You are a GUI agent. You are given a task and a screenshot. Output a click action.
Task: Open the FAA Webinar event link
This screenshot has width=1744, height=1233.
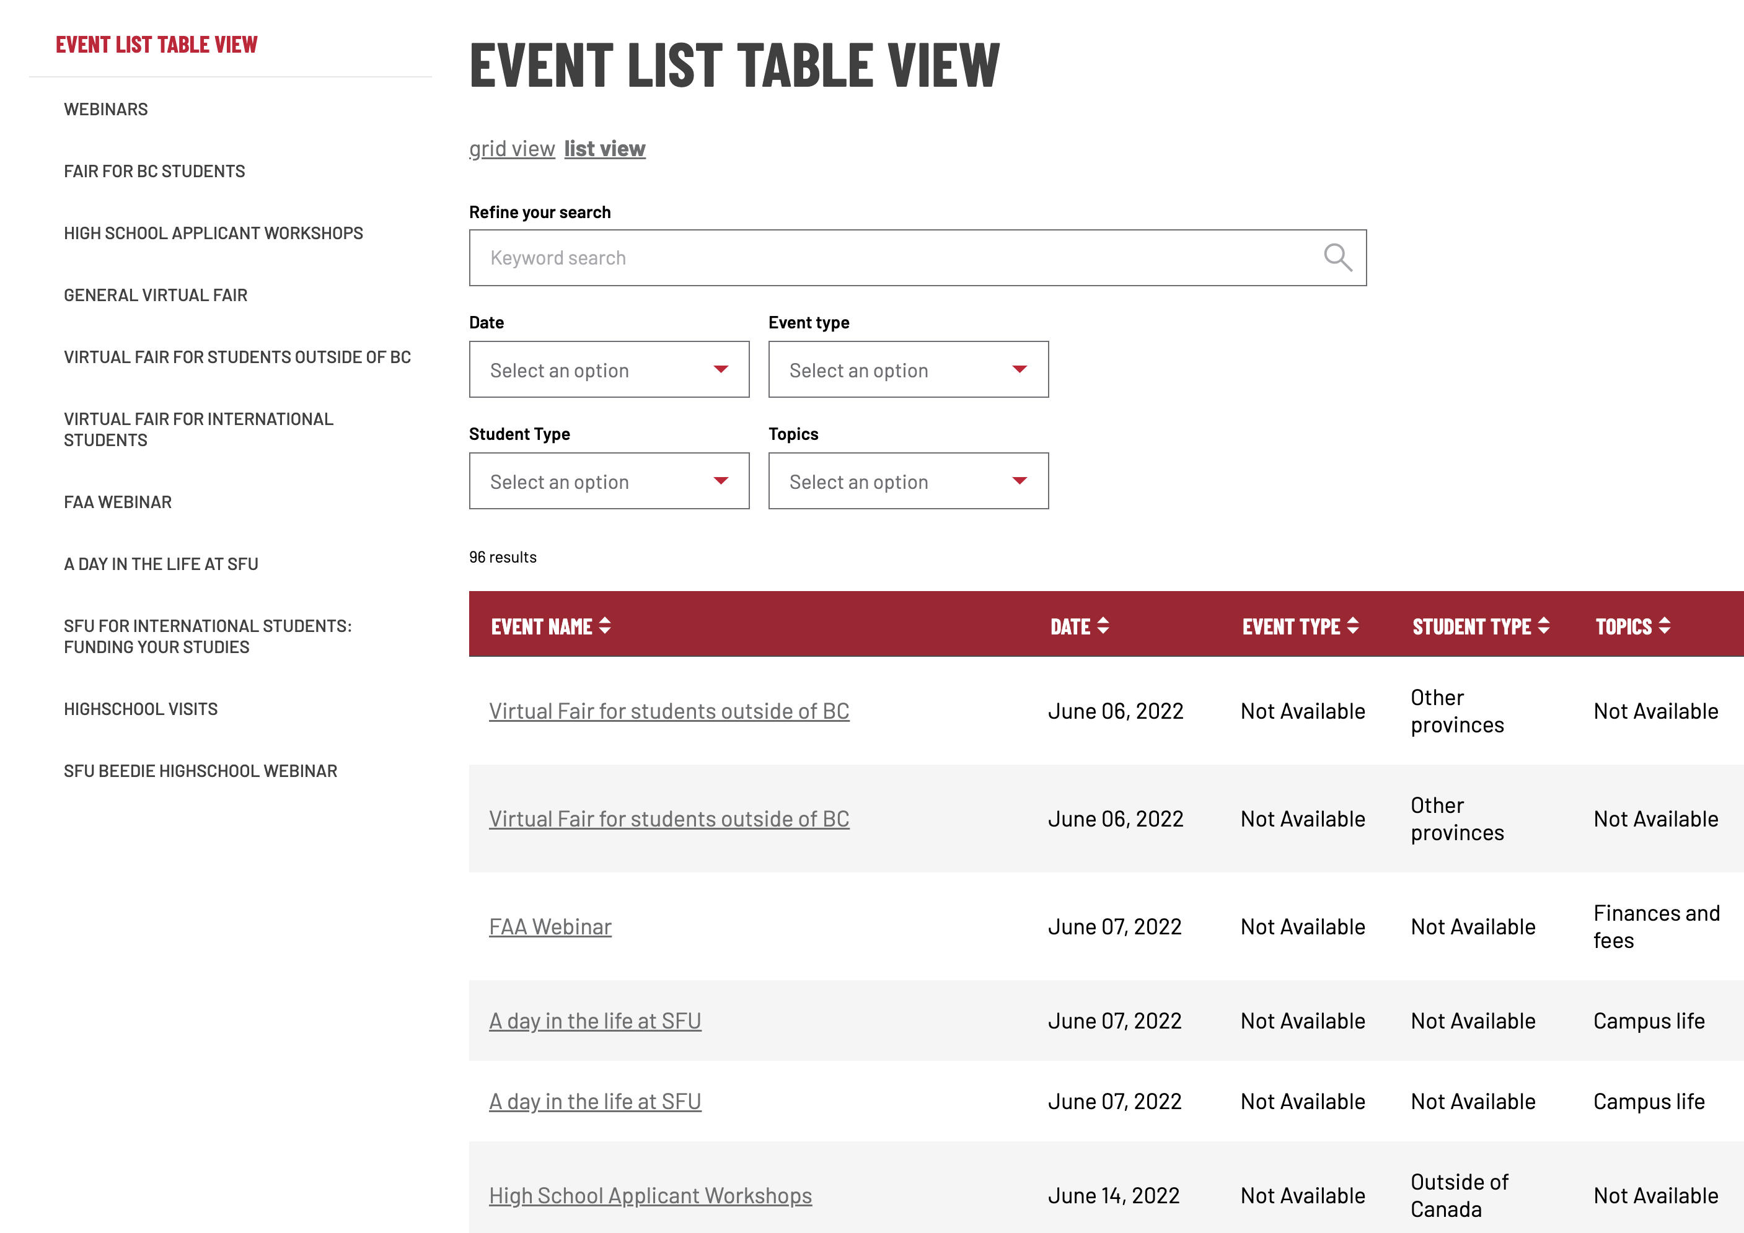[550, 927]
